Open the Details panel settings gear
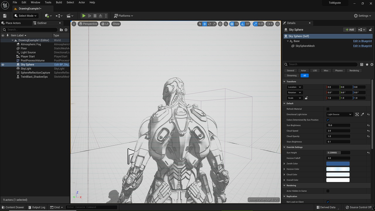The width and height of the screenshot is (375, 211). [x=372, y=64]
